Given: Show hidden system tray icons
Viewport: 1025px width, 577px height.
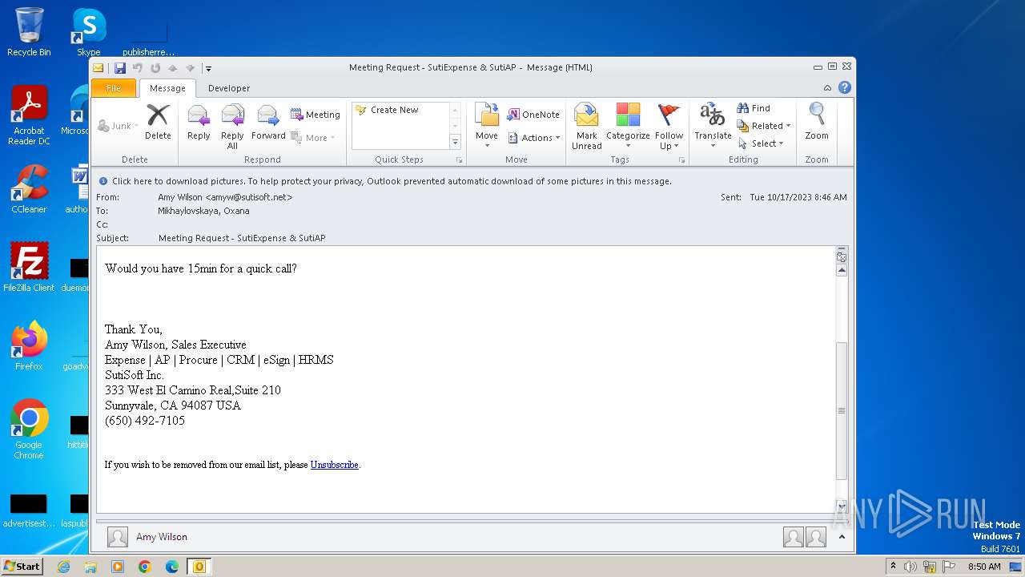Looking at the screenshot, I should pyautogui.click(x=893, y=567).
